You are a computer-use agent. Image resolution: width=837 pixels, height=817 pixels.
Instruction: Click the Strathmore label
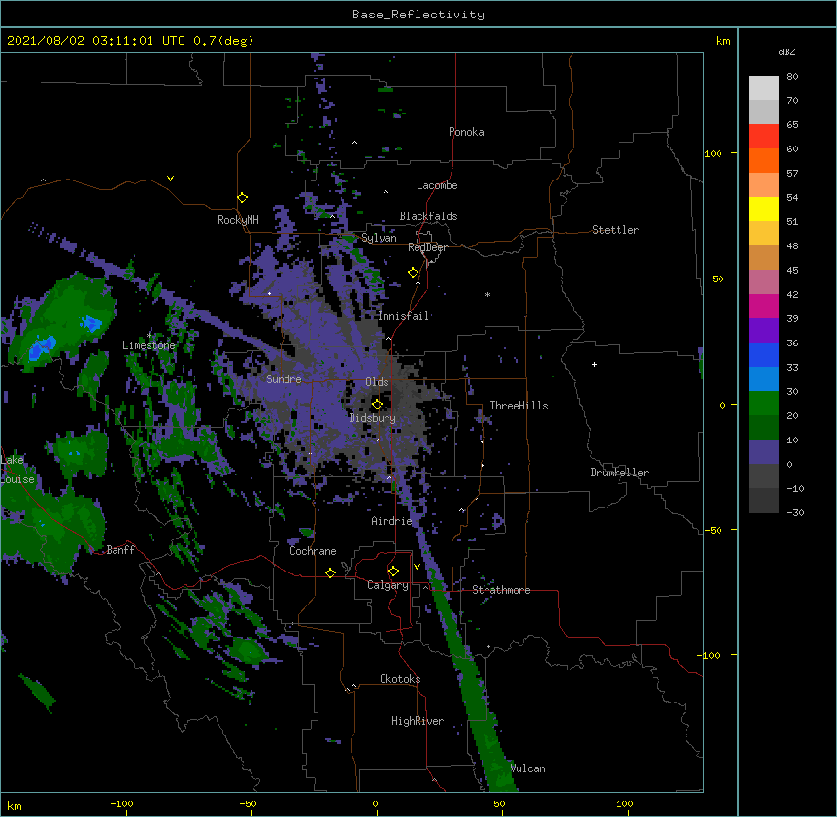[x=501, y=590]
